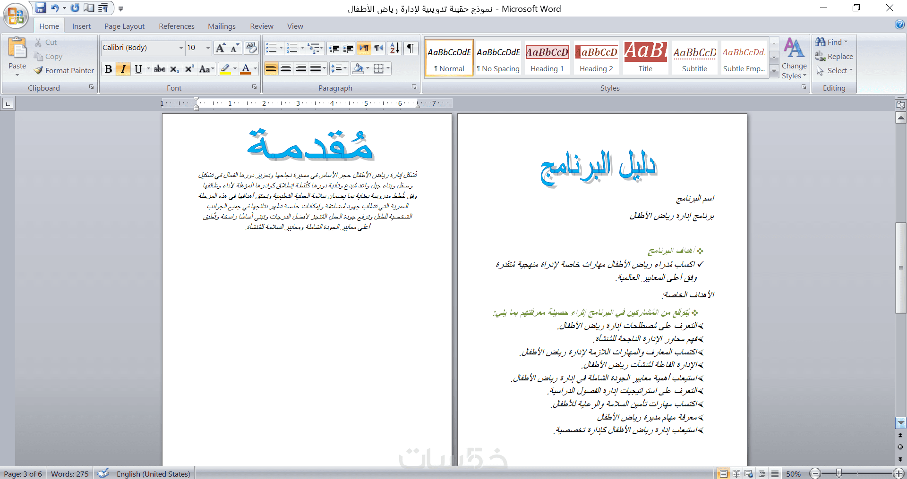Viewport: 907px width, 479px height.
Task: Save the document from Quick Access Toolbar
Action: (x=41, y=8)
